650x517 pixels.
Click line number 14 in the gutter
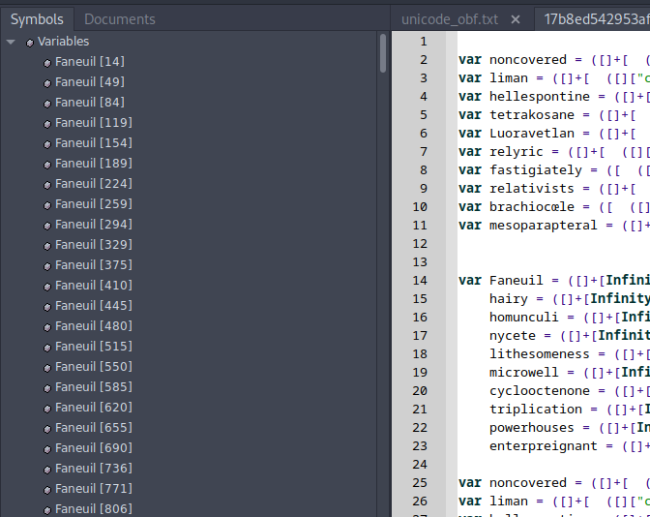(x=422, y=281)
